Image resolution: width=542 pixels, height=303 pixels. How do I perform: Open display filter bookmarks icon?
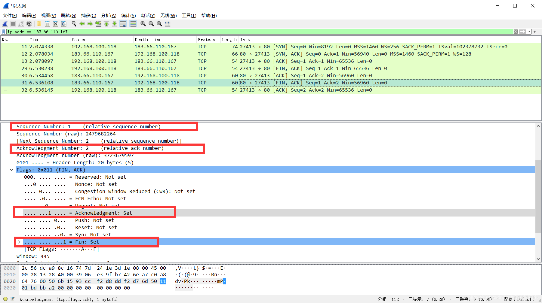4,32
